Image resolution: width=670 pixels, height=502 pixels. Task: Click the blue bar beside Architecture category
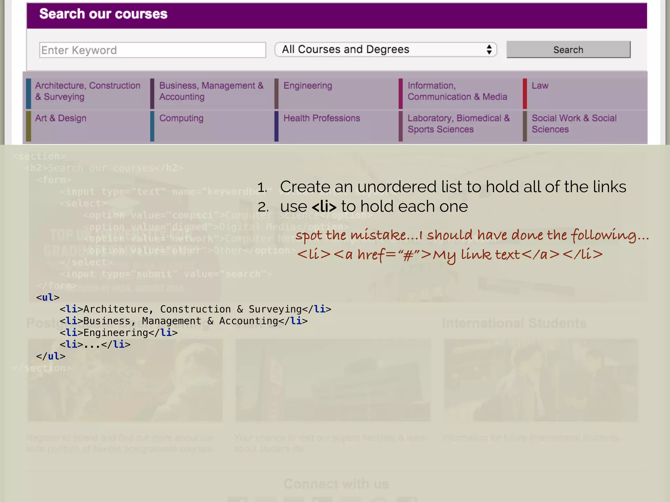click(28, 93)
